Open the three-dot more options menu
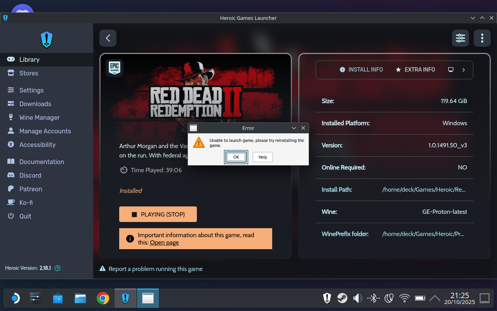 tap(482, 38)
